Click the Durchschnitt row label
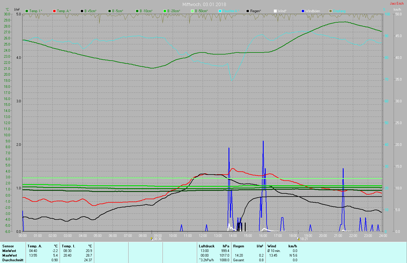407x263 pixels. [13, 260]
